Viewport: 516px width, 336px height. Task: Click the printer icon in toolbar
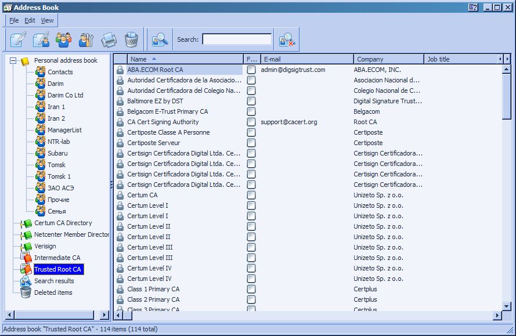109,40
